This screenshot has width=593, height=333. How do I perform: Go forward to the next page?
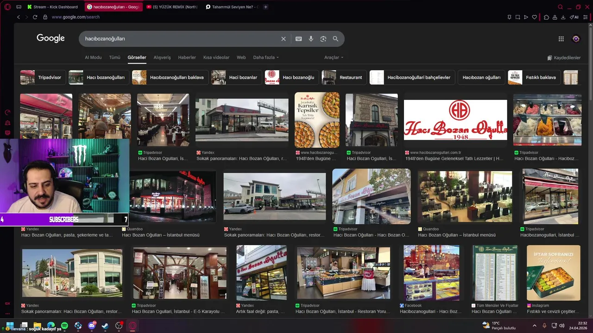click(x=27, y=17)
